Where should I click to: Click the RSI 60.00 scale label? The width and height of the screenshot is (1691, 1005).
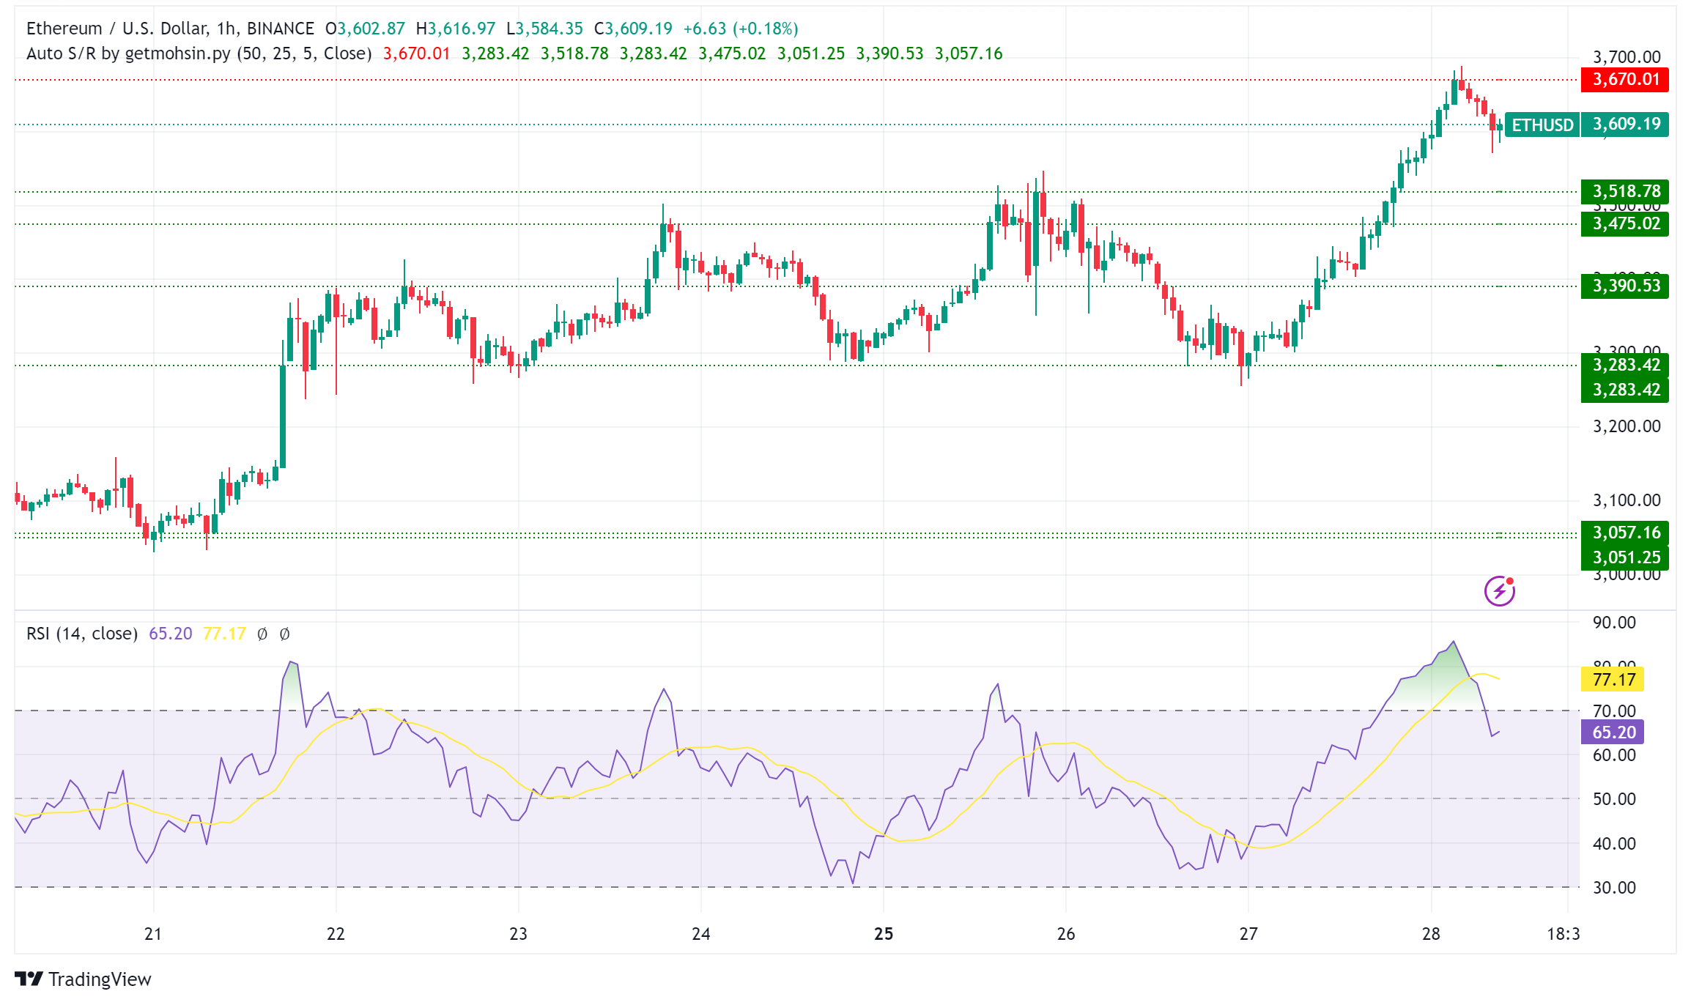pos(1614,755)
